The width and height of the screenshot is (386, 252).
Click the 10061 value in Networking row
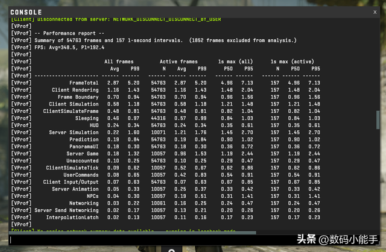pyautogui.click(x=158, y=203)
